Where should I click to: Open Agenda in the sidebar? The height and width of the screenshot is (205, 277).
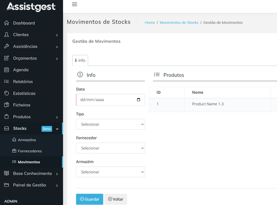pyautogui.click(x=21, y=70)
